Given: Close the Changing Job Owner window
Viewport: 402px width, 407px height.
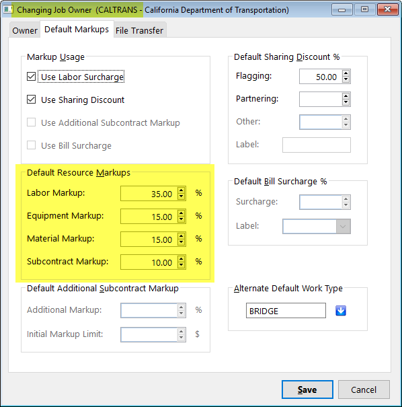Looking at the screenshot, I should click(x=388, y=9).
